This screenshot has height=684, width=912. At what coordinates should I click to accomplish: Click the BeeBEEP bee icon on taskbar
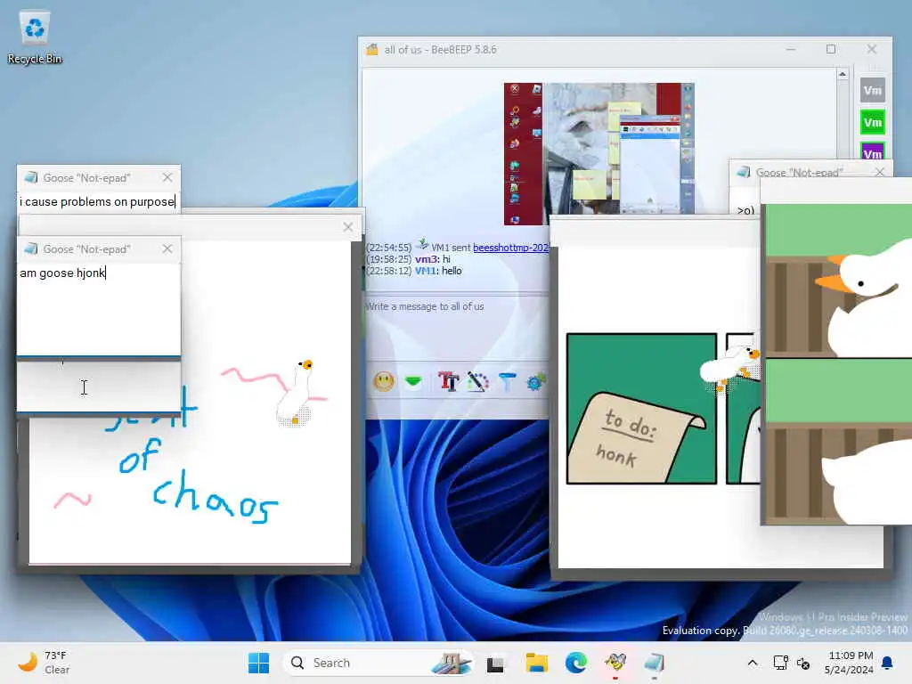(615, 663)
